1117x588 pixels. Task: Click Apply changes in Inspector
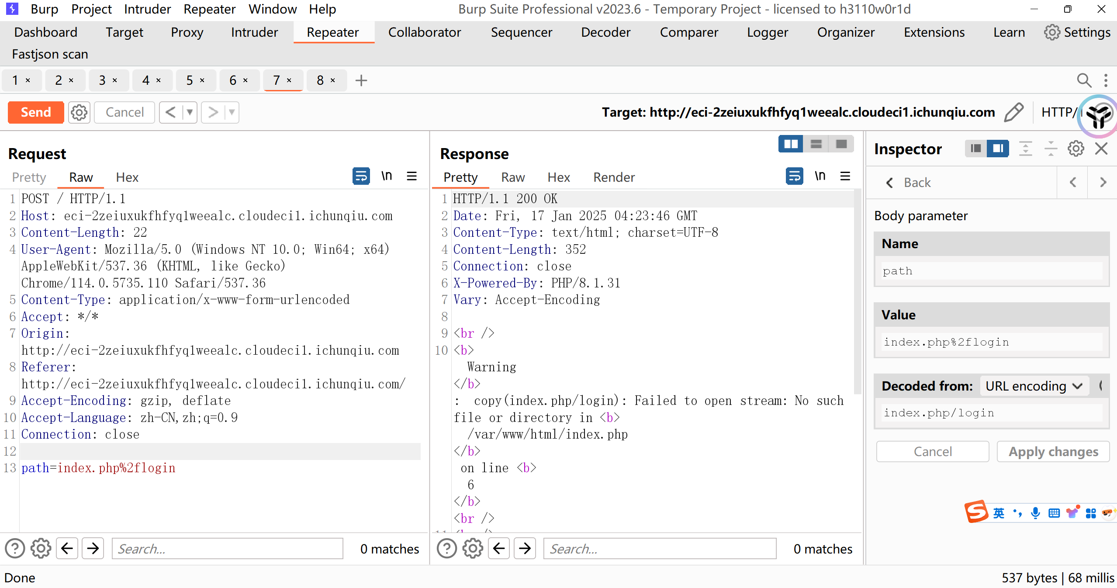1053,451
